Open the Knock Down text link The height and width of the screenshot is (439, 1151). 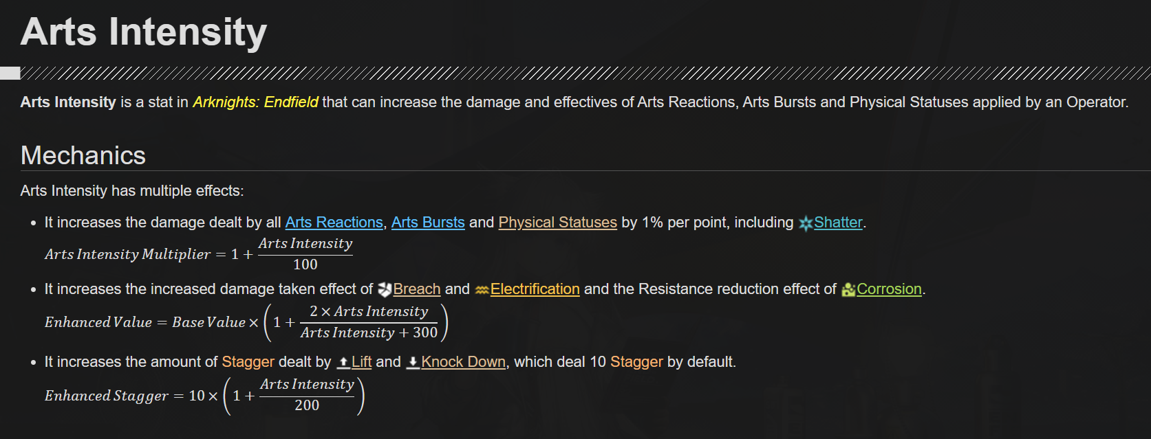(x=463, y=362)
